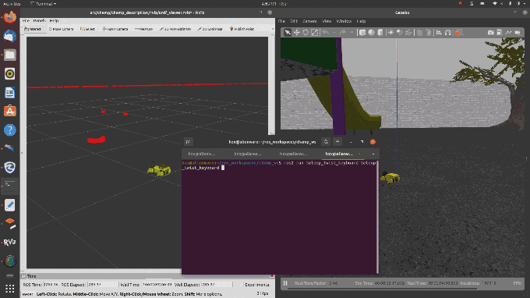Open Thunderbird mail from the dock

(10, 36)
